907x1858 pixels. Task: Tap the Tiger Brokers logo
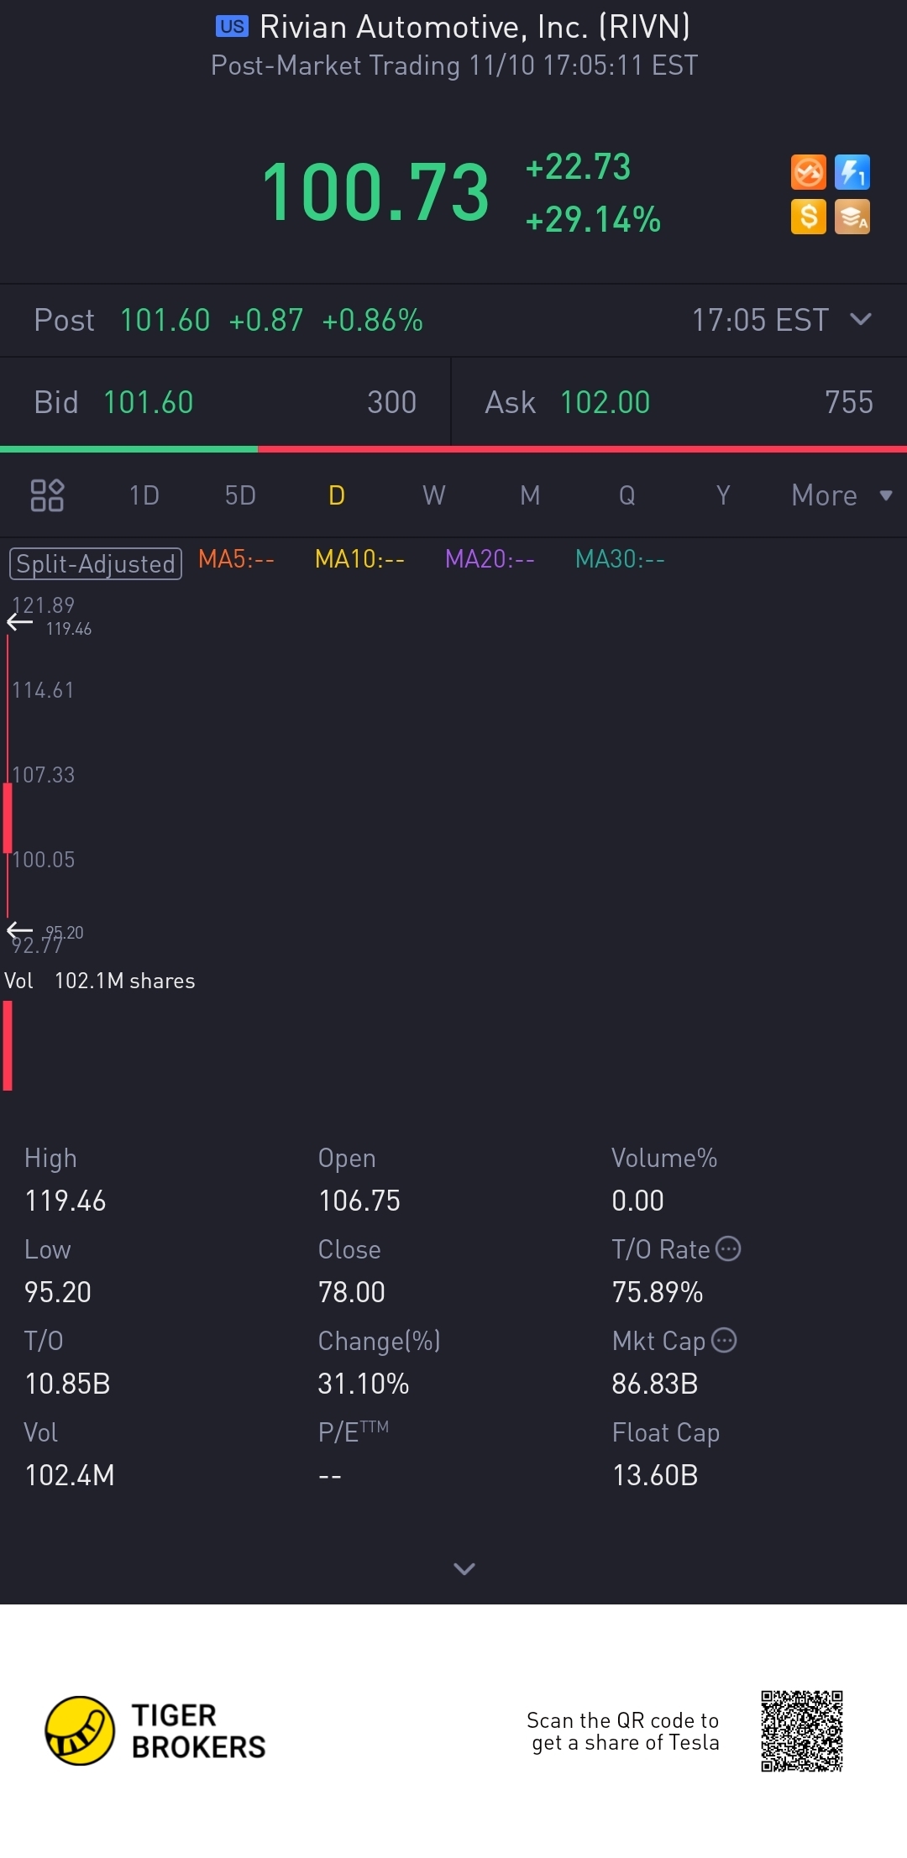(155, 1730)
